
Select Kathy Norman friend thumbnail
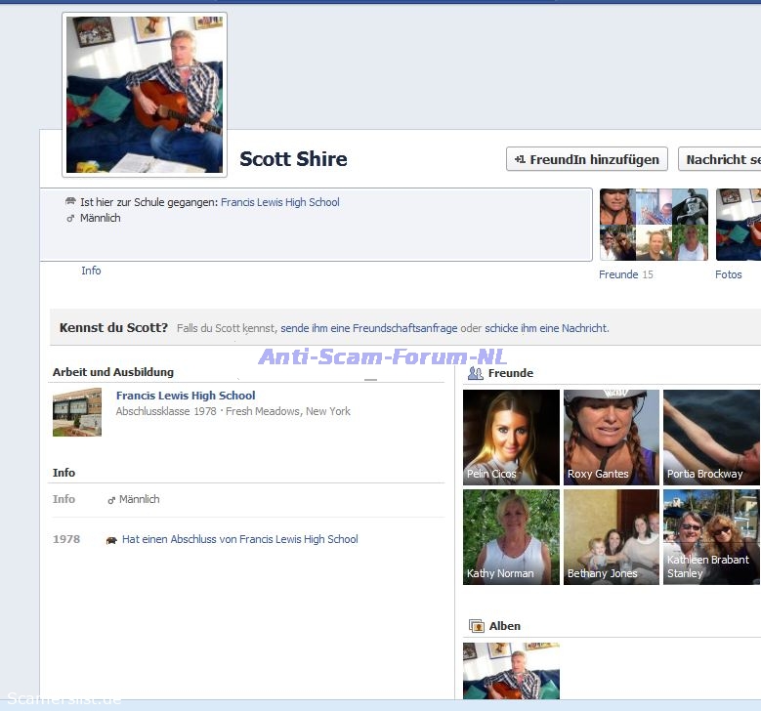click(511, 536)
